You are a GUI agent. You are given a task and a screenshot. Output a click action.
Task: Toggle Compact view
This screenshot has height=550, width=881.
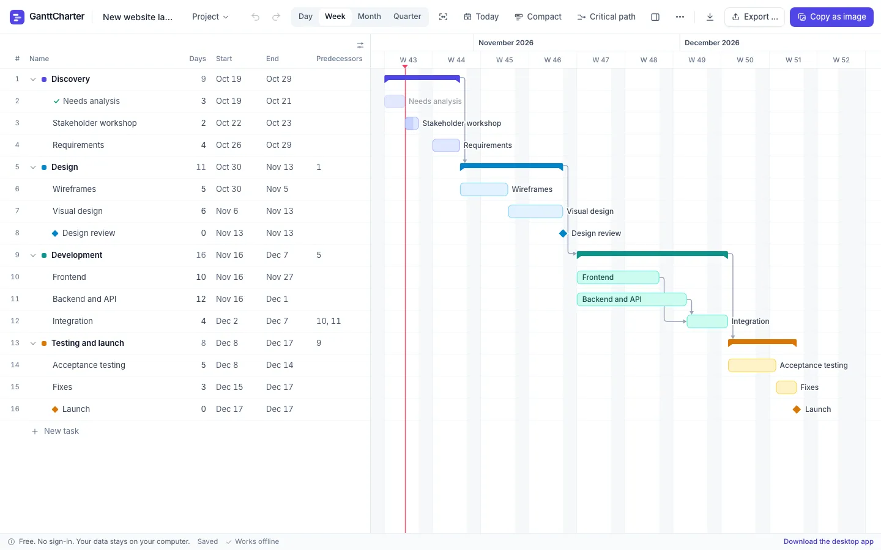click(538, 17)
